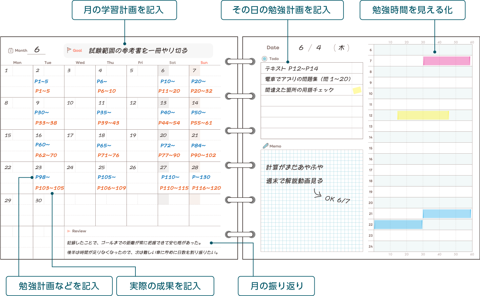The image size is (480, 296).
Task: Click the memo line 計算がまだあやふや
Action: point(295,168)
